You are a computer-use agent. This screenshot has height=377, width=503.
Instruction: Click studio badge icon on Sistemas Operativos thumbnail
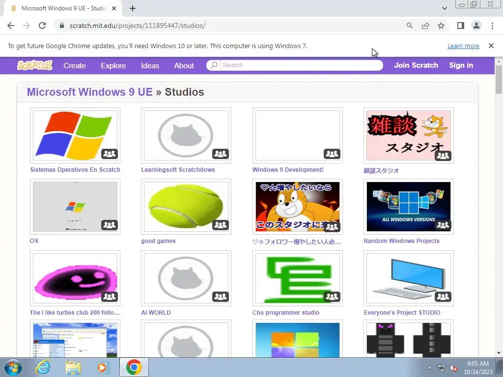point(110,154)
